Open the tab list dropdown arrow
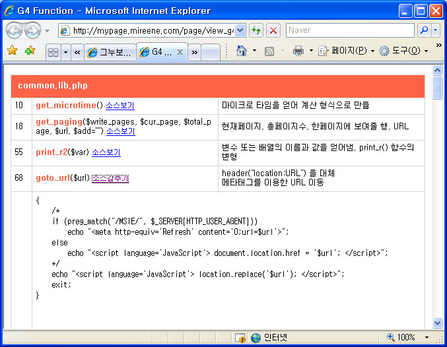 tap(66, 51)
